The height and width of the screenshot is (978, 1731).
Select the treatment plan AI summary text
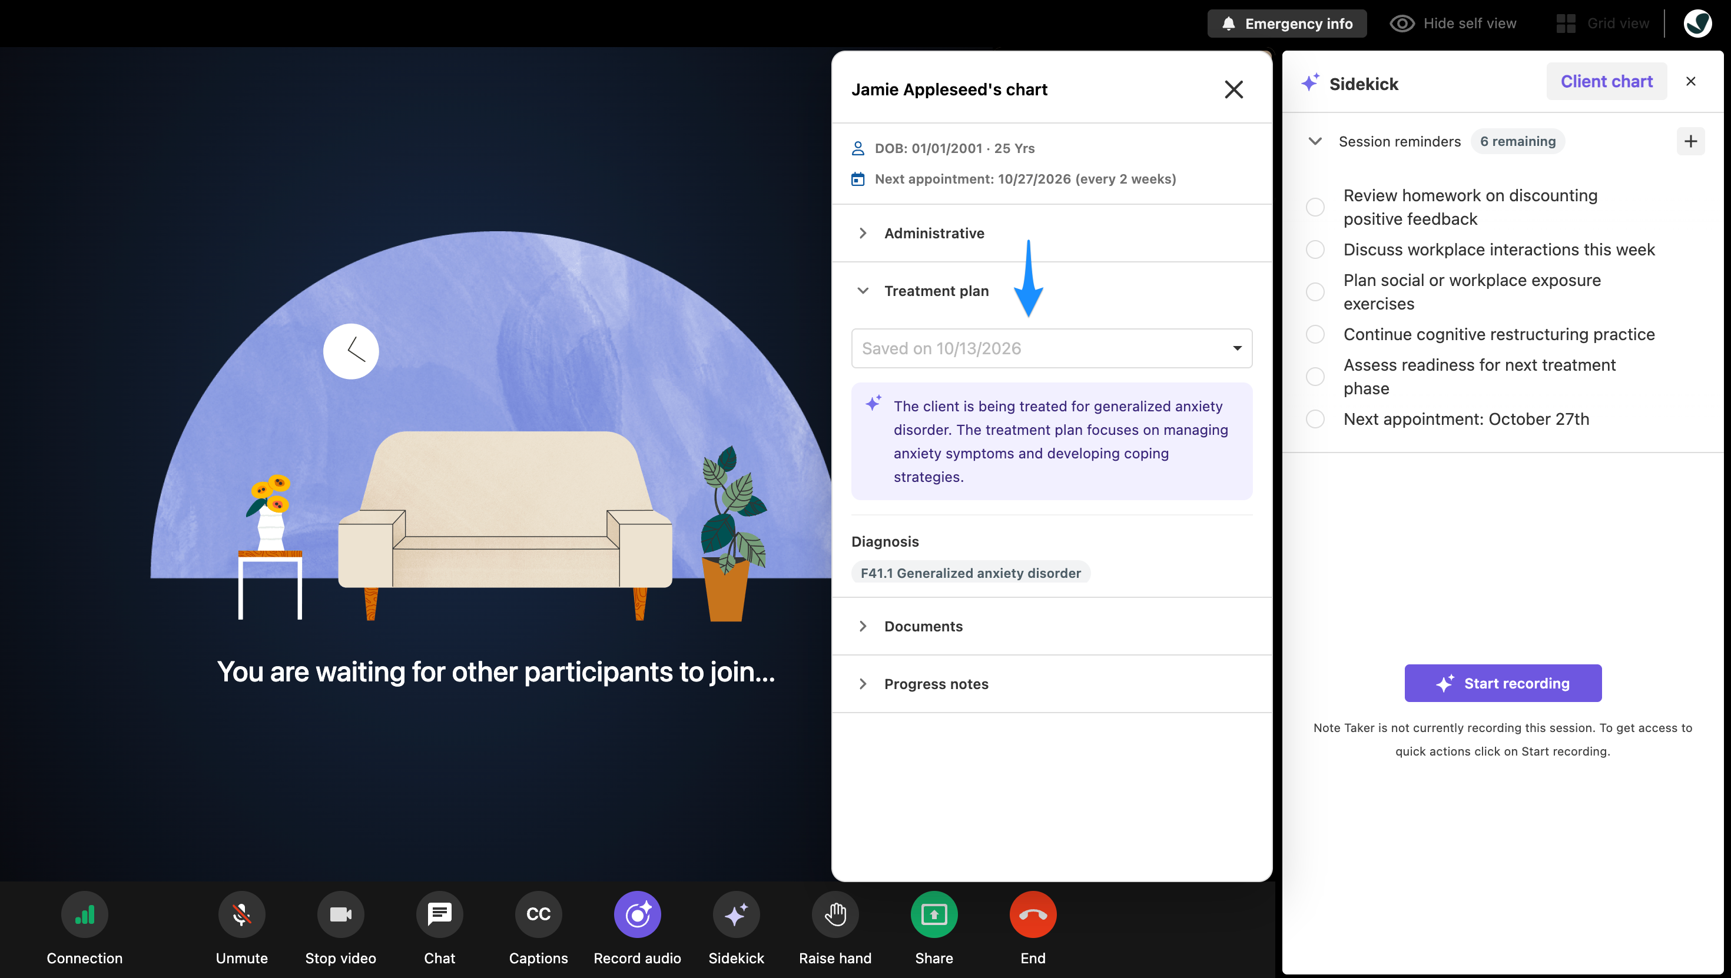point(1062,441)
